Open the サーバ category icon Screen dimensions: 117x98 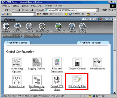pyautogui.click(x=29, y=26)
